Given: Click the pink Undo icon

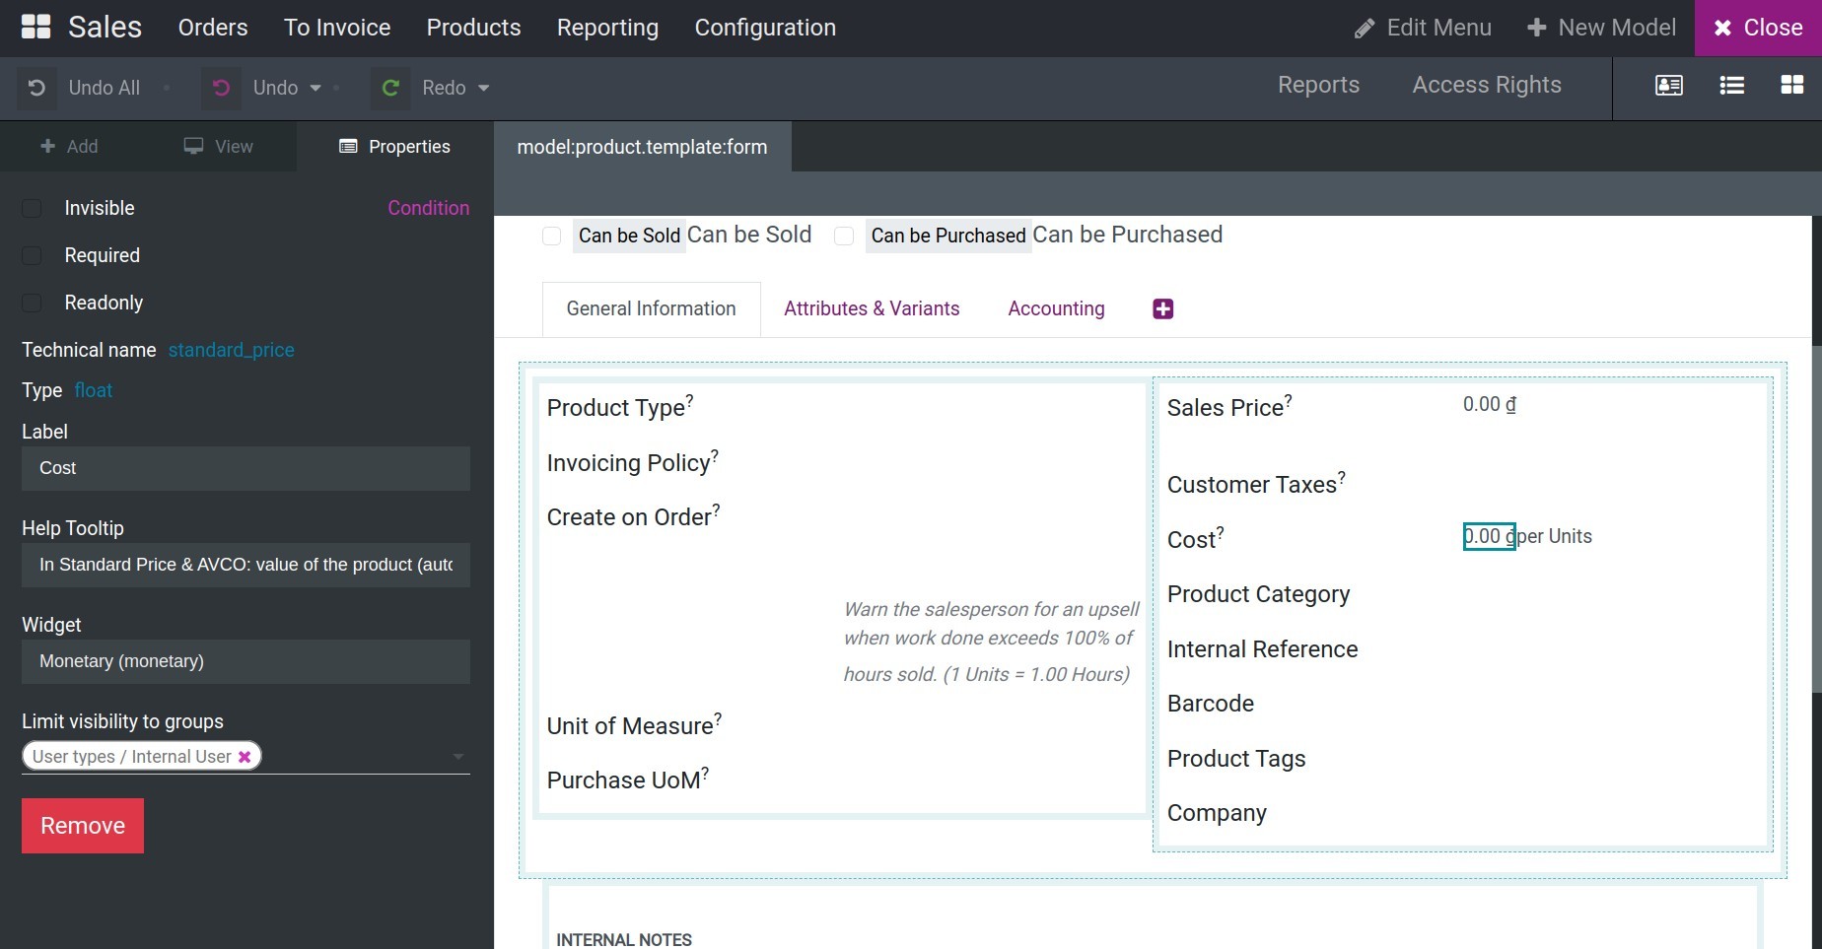Looking at the screenshot, I should [x=221, y=88].
